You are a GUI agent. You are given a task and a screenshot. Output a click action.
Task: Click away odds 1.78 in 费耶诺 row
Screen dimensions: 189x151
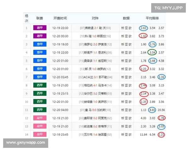pos(161,118)
